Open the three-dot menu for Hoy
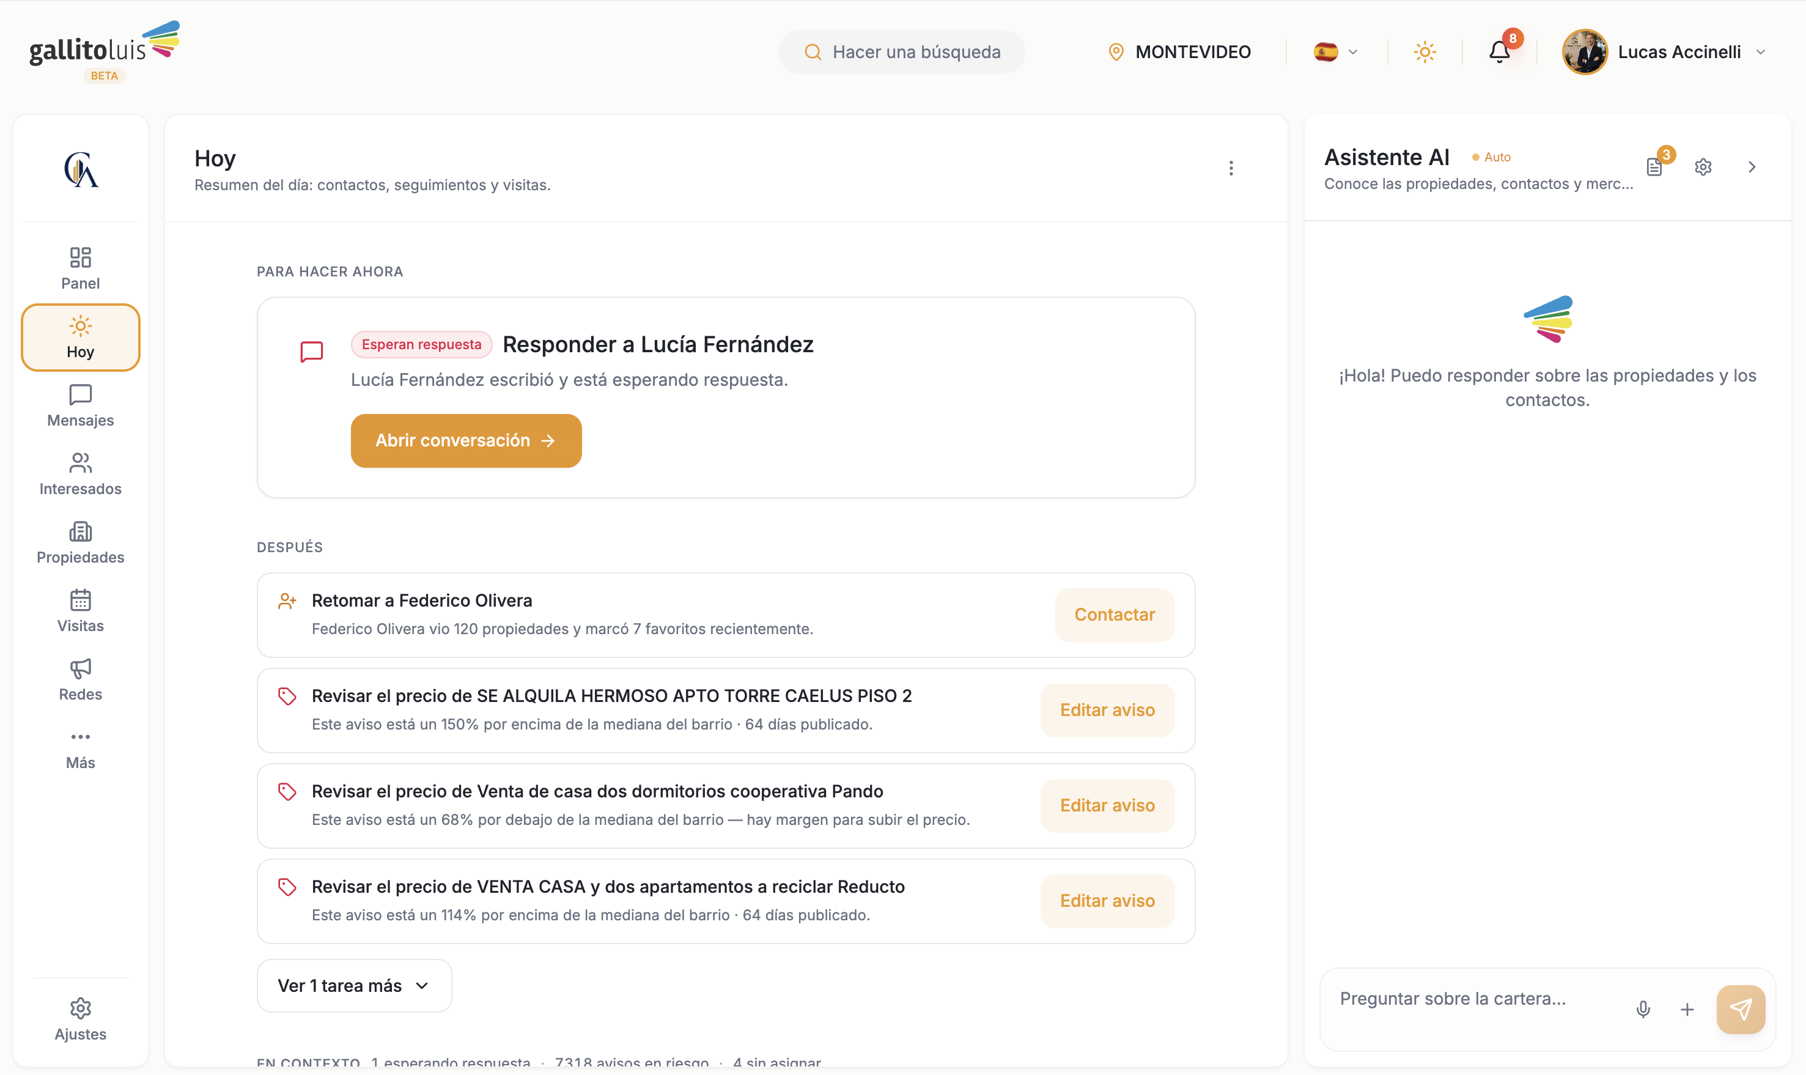 point(1230,168)
